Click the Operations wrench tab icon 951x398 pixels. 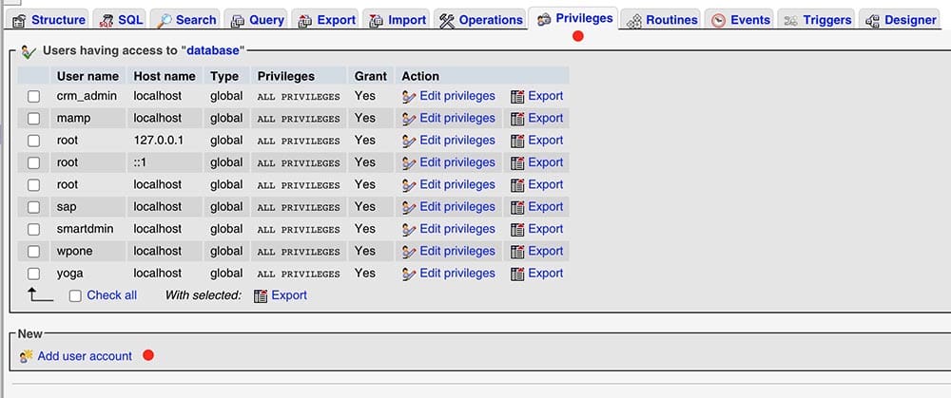pos(447,21)
